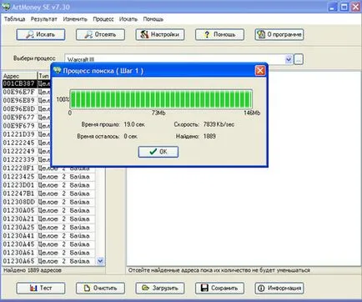Select address row 01230A61
362x302 pixels.
coord(48,253)
